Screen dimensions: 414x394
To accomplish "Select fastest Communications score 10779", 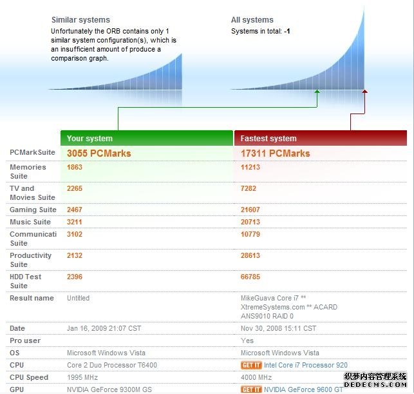I will tap(250, 234).
